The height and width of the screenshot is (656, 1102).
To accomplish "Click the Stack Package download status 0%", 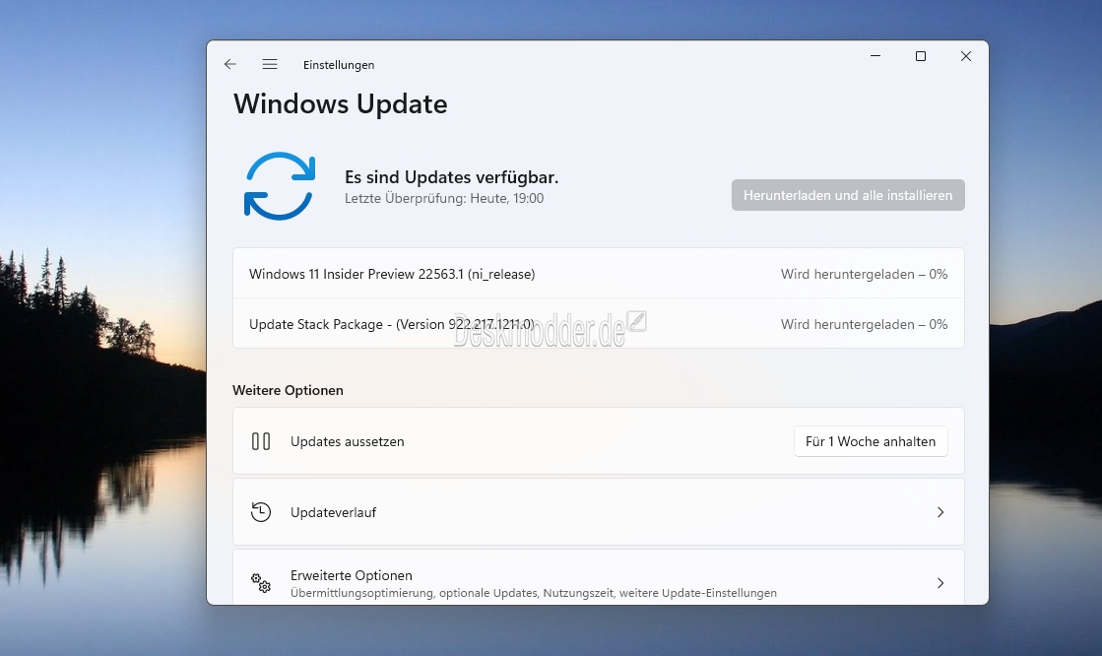I will (x=864, y=324).
